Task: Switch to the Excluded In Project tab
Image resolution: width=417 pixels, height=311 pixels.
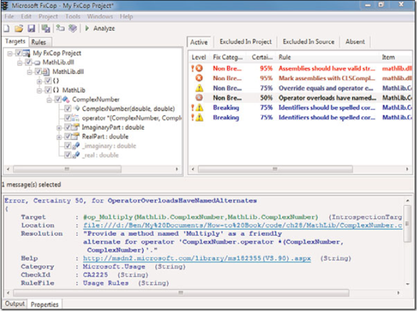Action: [x=245, y=42]
